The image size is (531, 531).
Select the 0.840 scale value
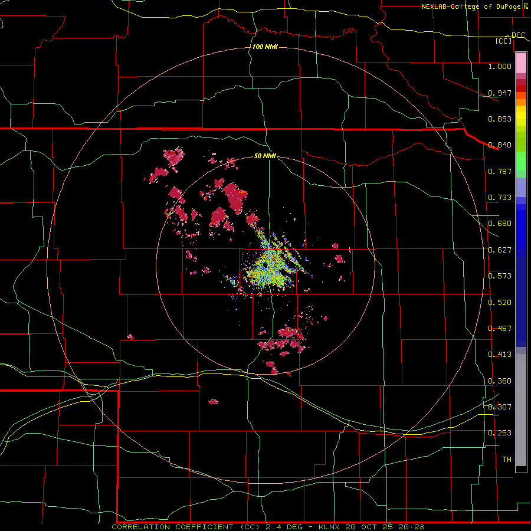coord(500,145)
